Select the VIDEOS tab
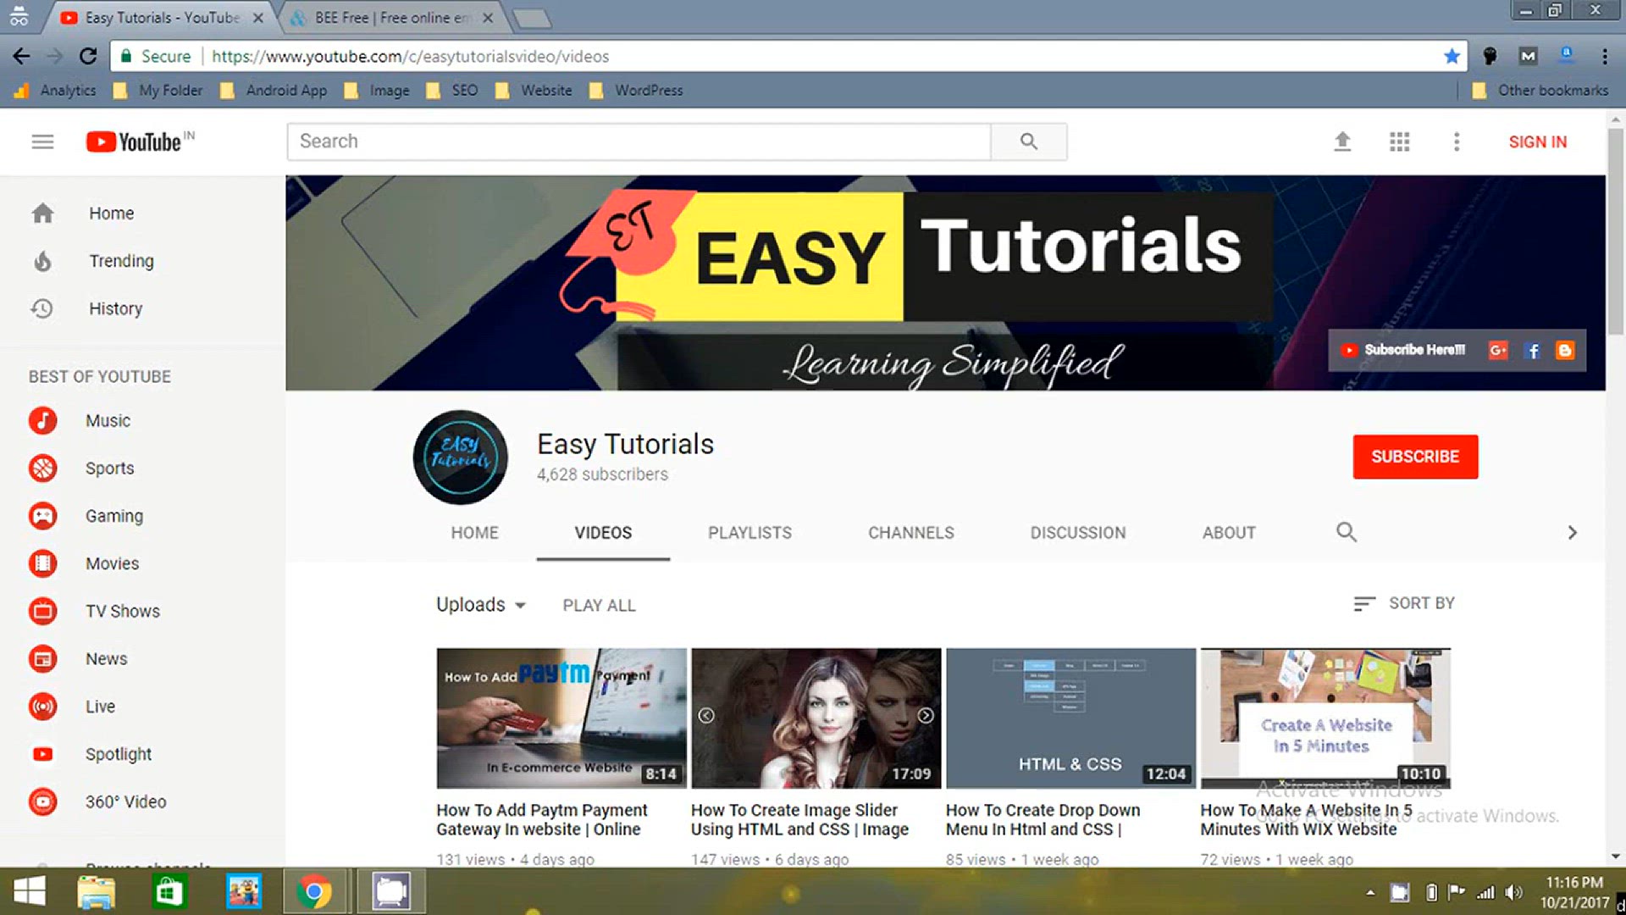Viewport: 1626px width, 915px height. pyautogui.click(x=603, y=533)
